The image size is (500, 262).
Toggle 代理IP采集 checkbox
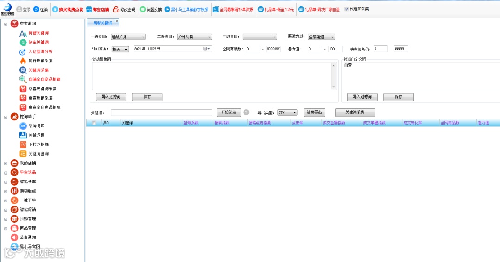347,9
